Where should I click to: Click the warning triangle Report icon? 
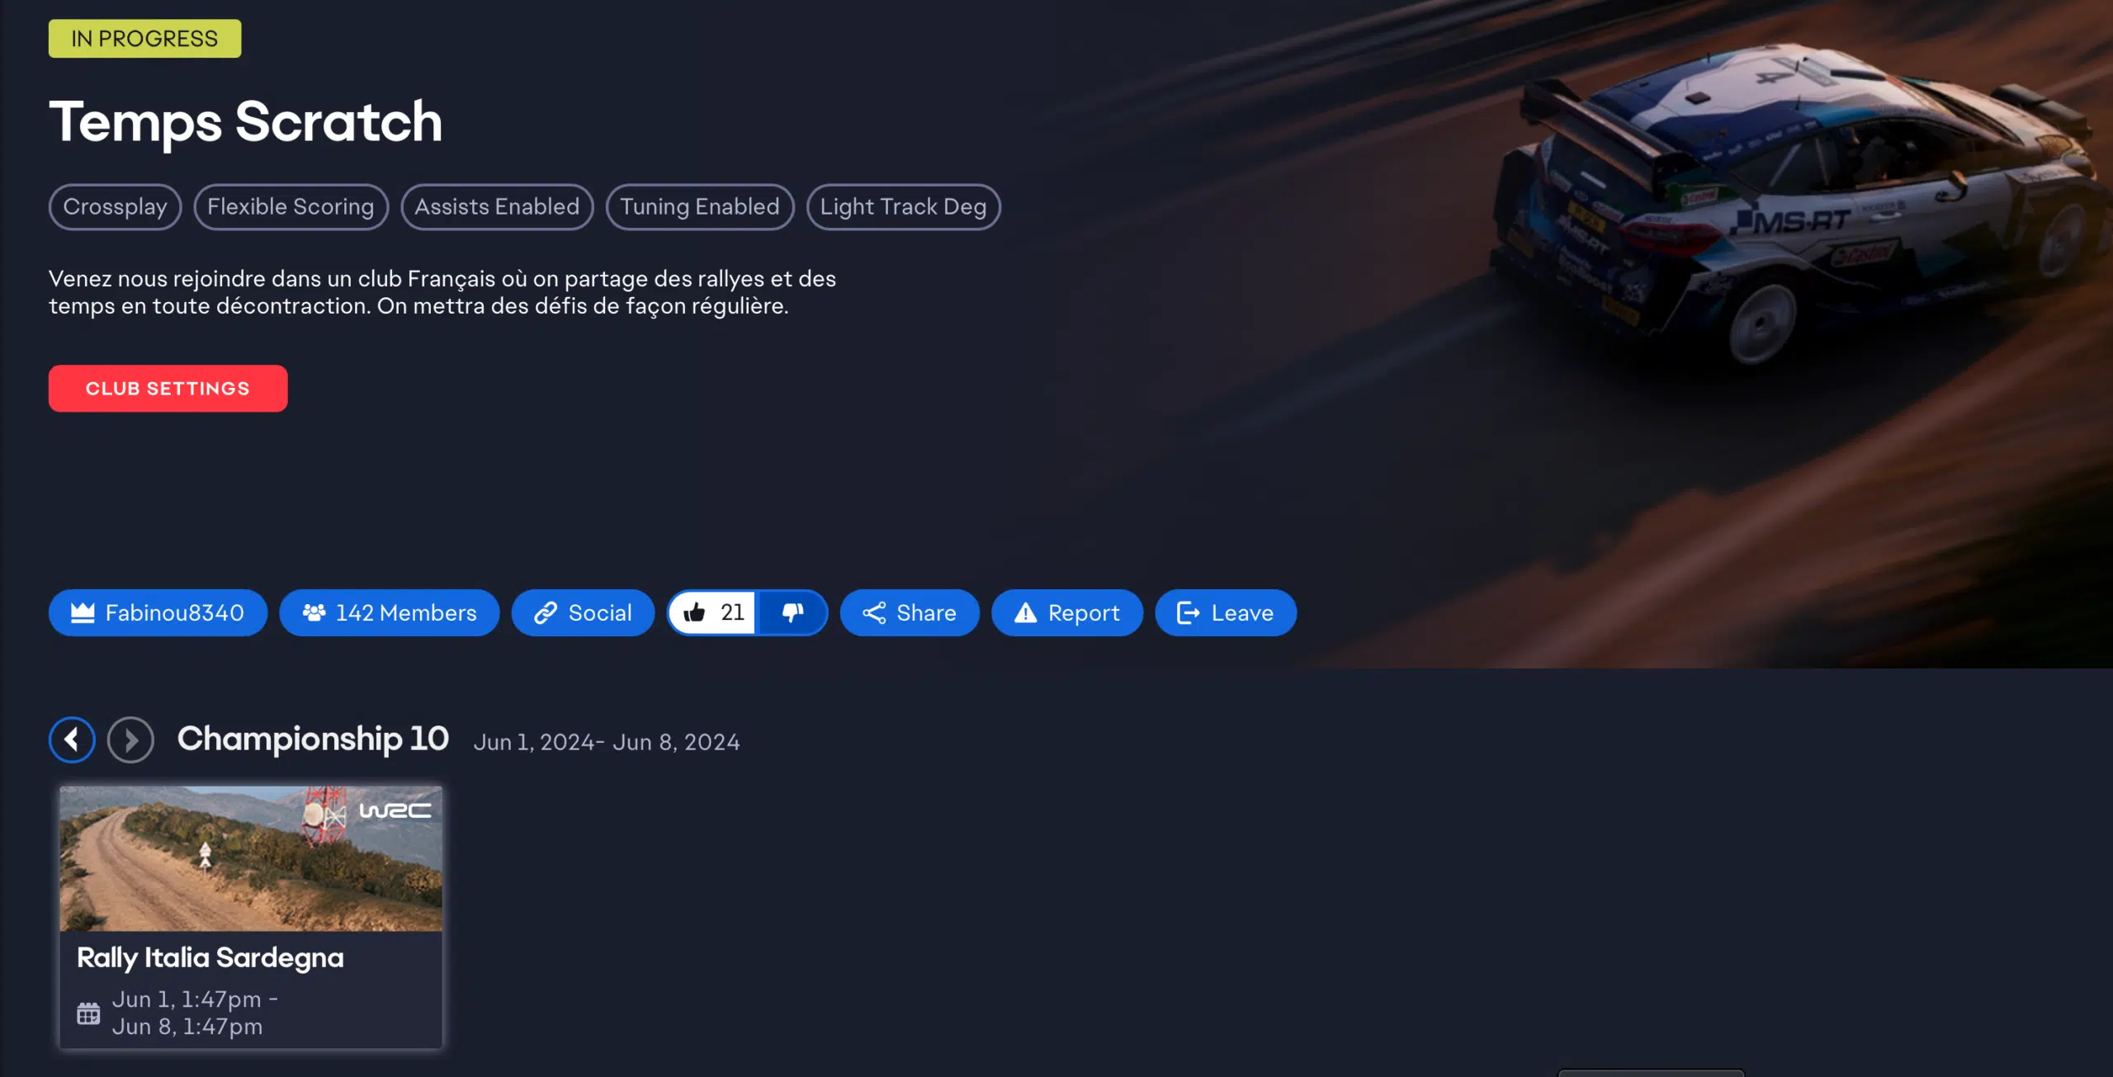(1025, 612)
